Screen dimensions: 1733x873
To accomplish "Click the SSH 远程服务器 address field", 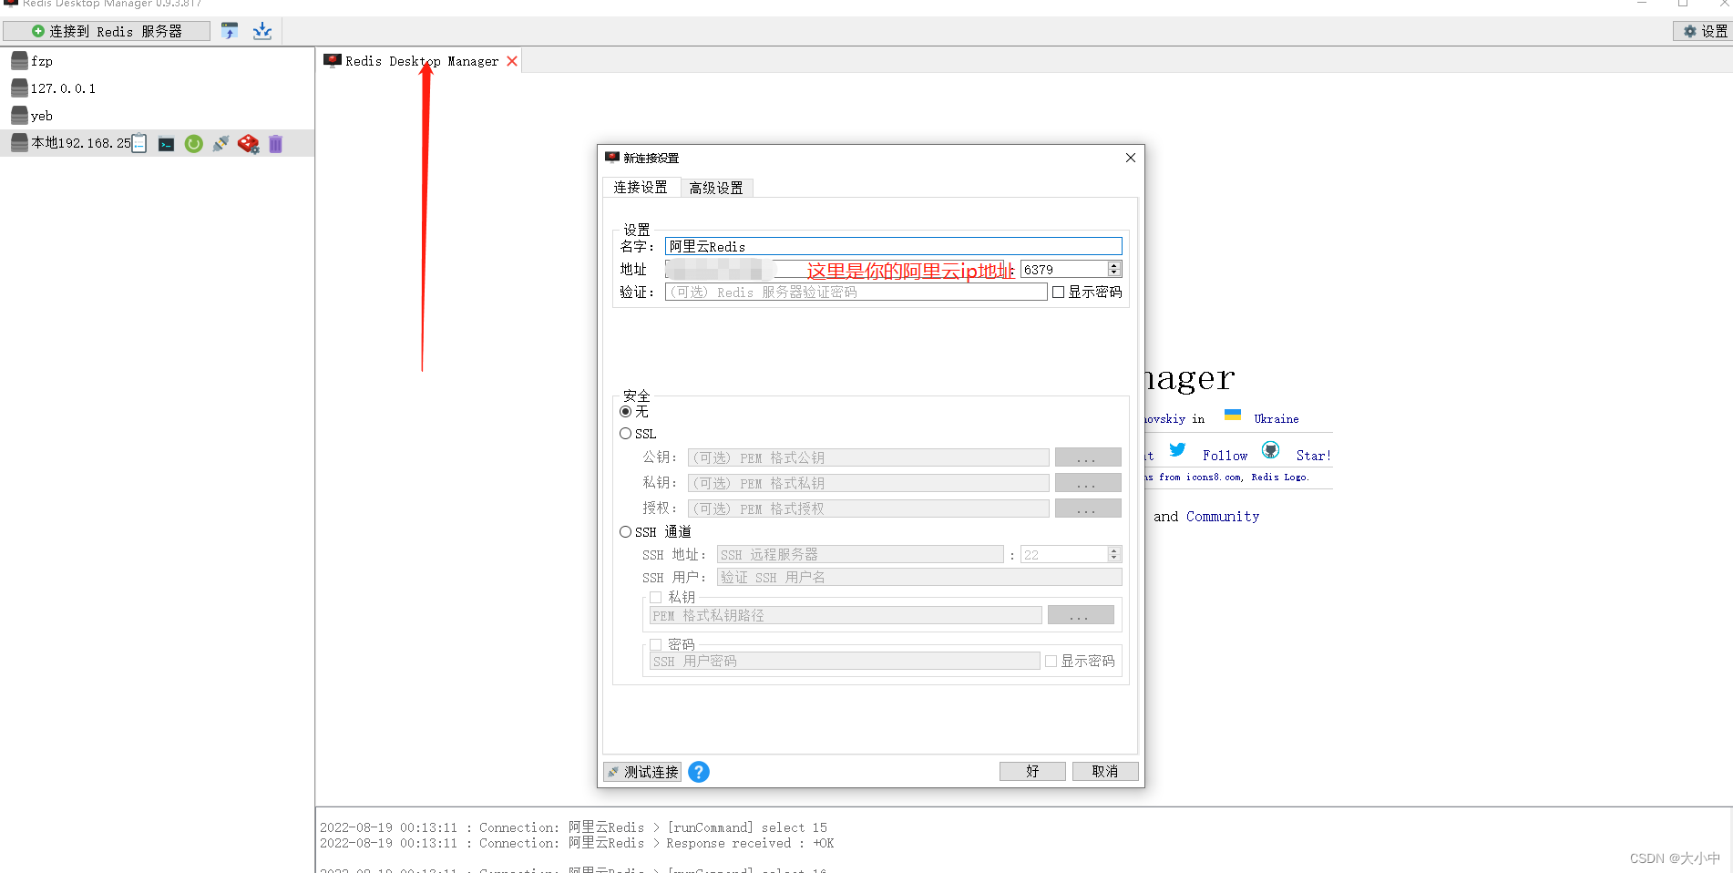I will point(860,554).
